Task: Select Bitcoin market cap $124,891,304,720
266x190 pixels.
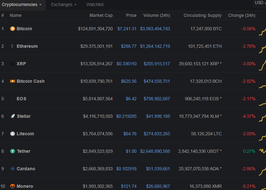Action: [95, 29]
